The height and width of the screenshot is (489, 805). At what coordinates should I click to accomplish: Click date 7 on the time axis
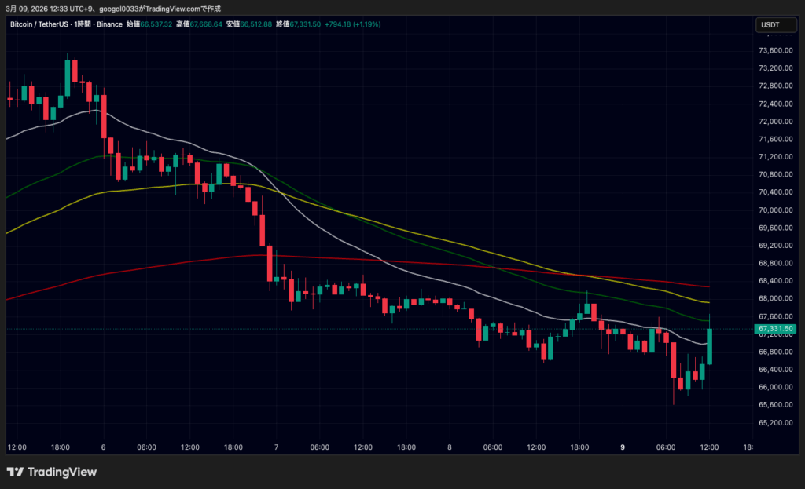pyautogui.click(x=276, y=447)
